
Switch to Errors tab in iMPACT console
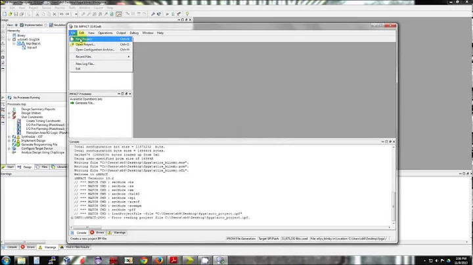click(x=97, y=232)
